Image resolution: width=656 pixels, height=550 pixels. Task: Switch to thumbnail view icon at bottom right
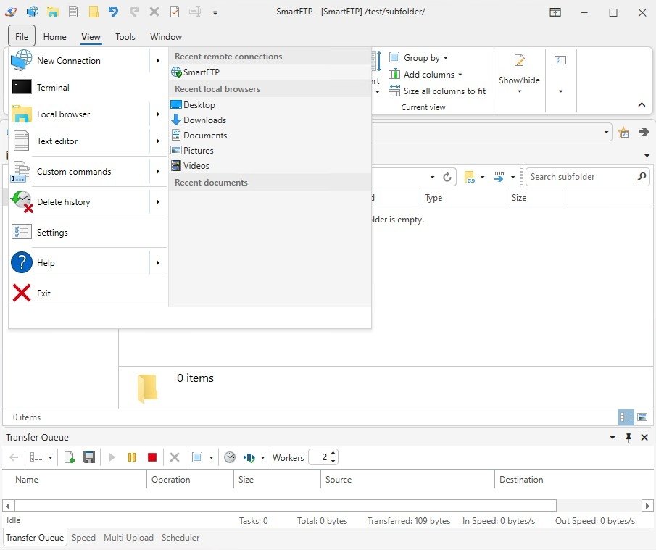point(642,417)
